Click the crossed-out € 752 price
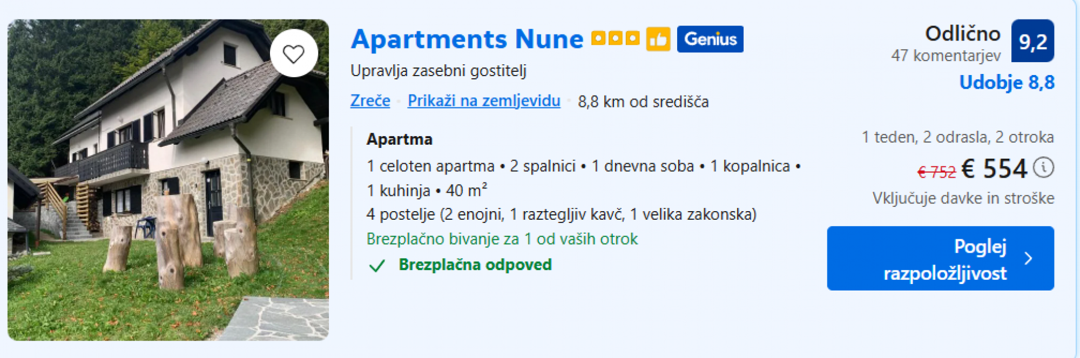Screen dimensions: 1080x358 936,172
